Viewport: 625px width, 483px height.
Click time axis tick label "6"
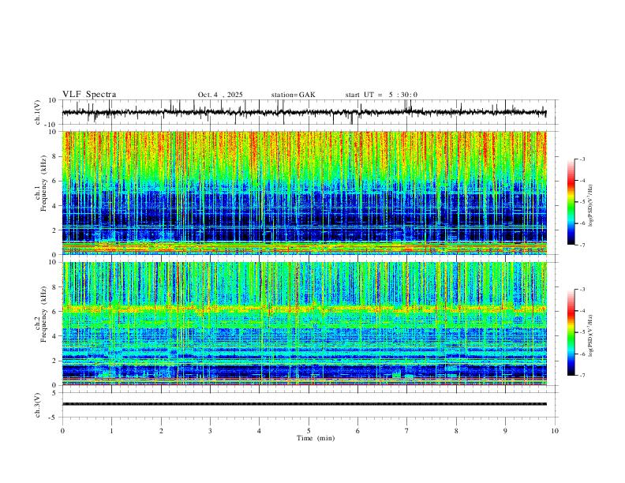point(357,431)
